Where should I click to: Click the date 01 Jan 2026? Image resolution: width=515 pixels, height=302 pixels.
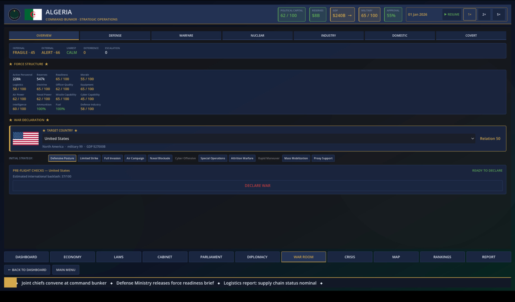(x=417, y=15)
